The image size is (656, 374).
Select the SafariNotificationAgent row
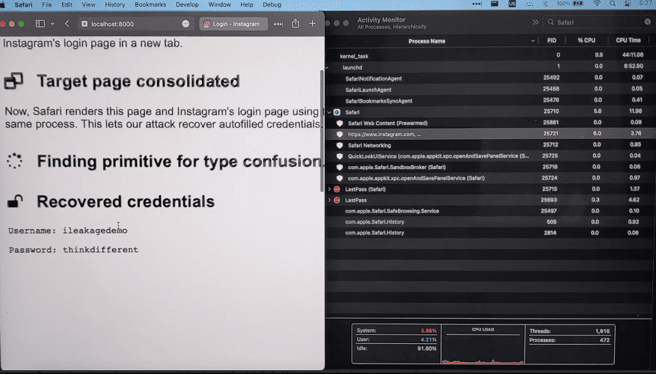[x=488, y=78]
